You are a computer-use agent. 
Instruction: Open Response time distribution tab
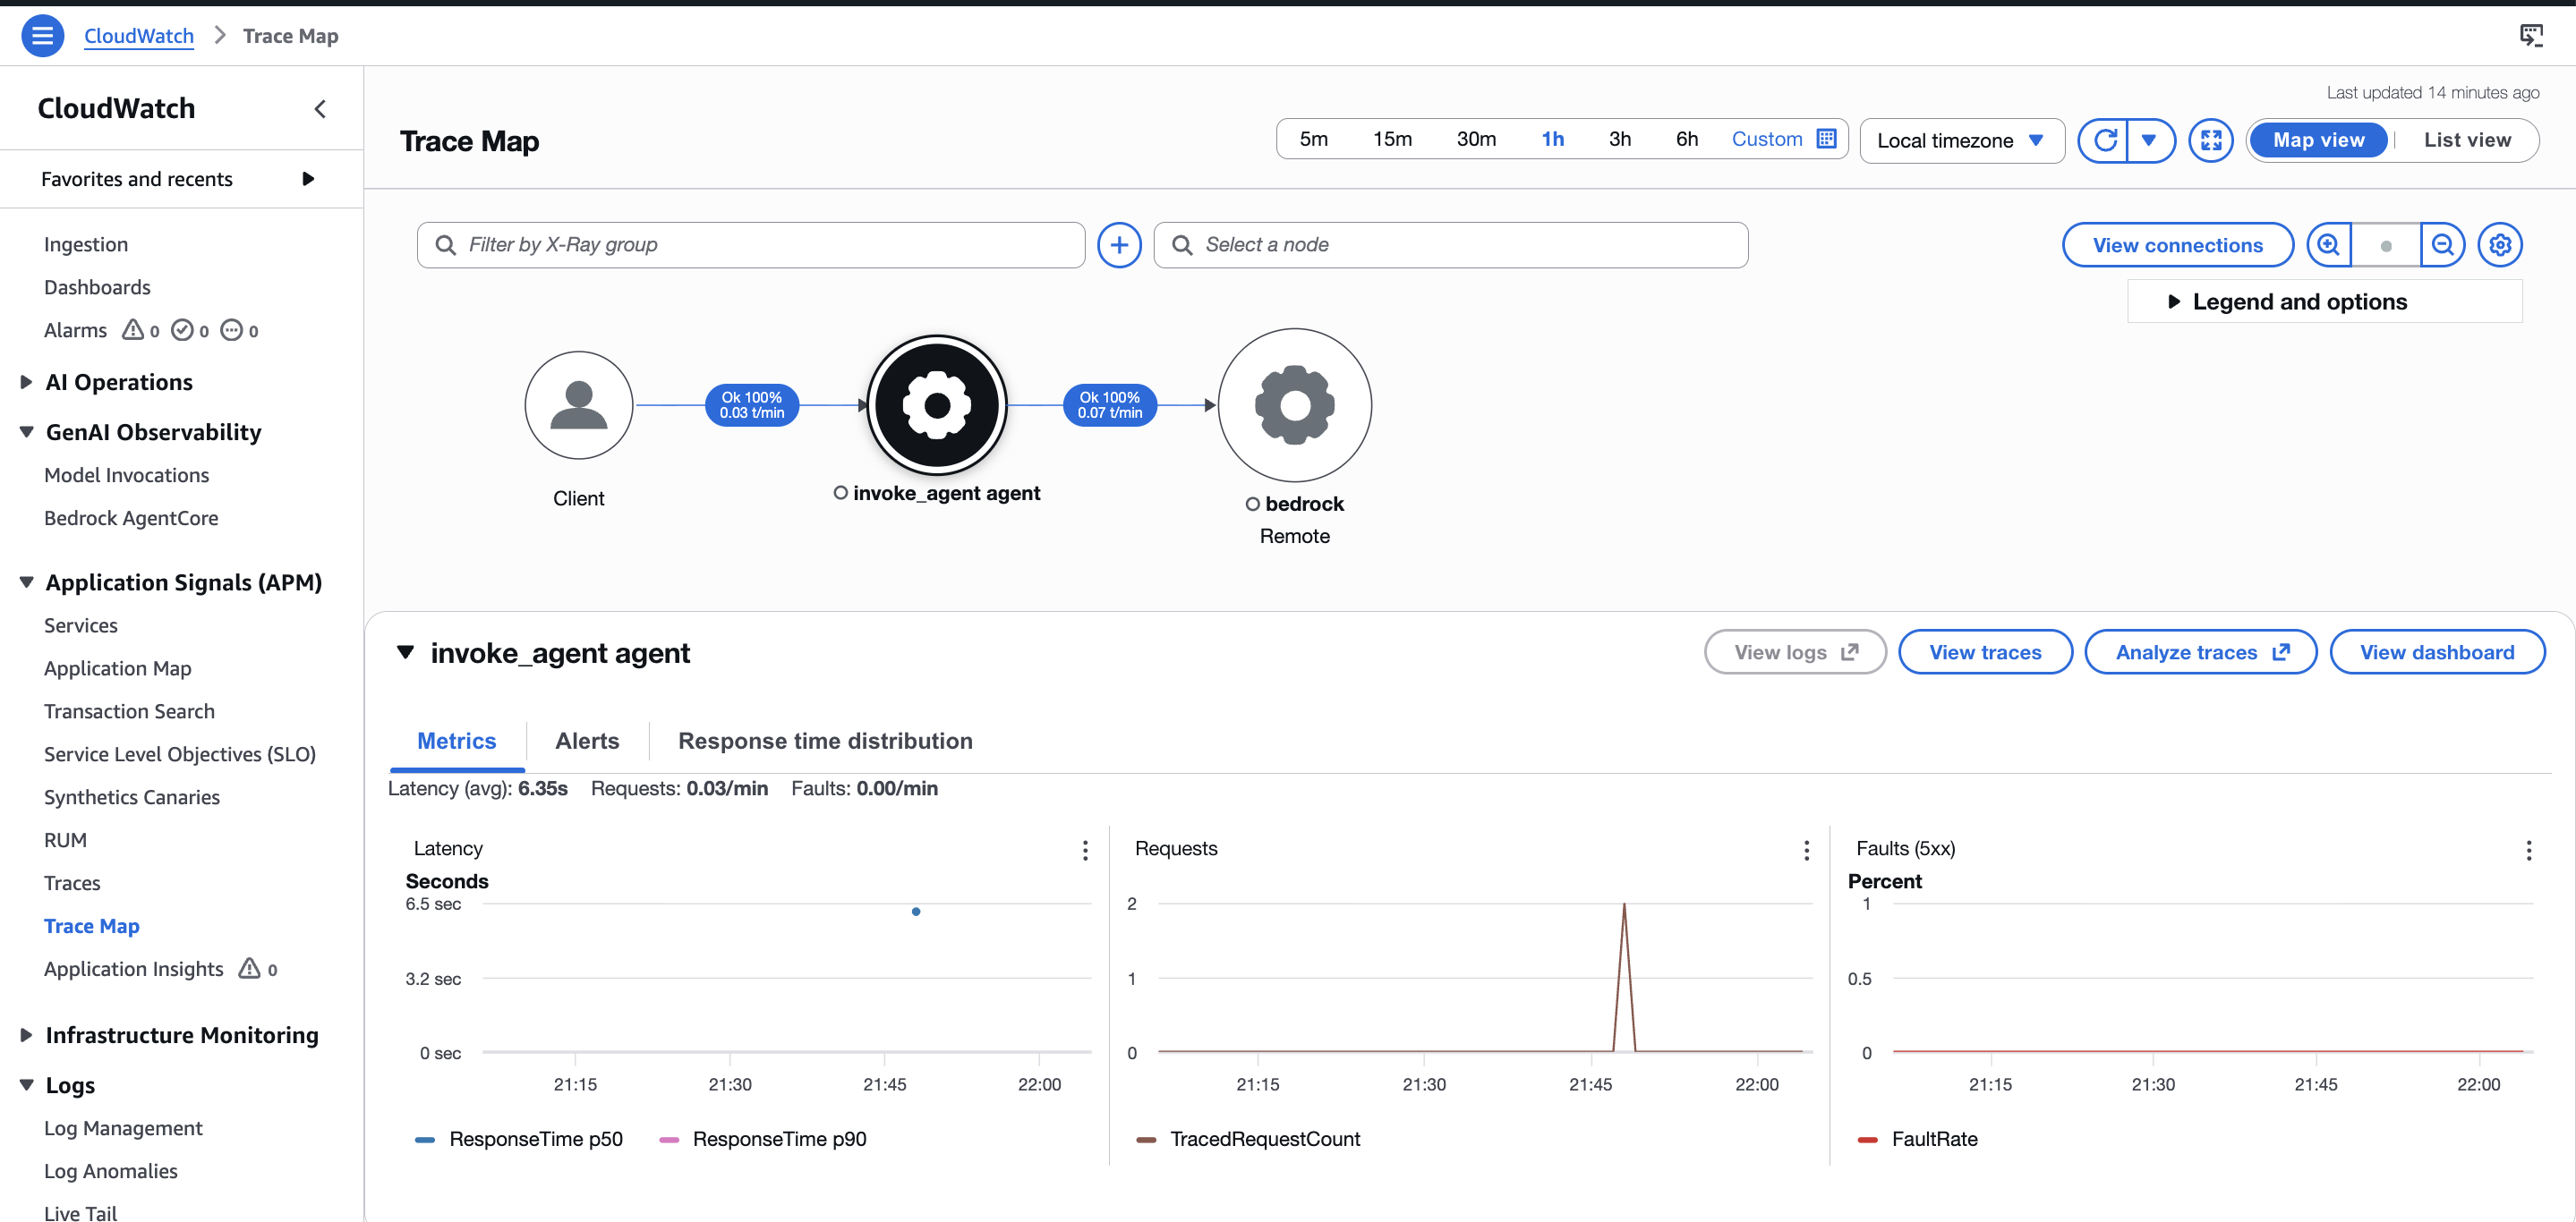(825, 741)
